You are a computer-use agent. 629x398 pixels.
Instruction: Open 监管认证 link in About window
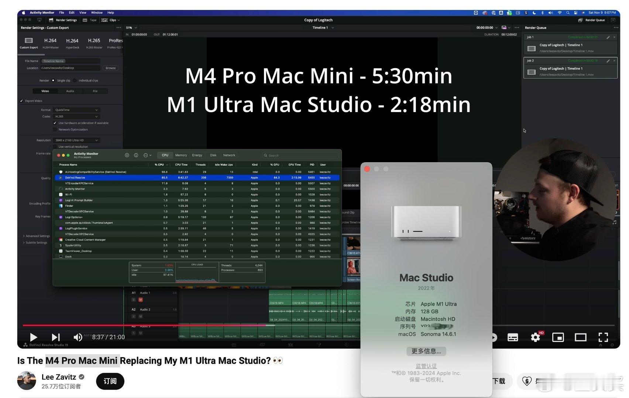[x=426, y=366]
